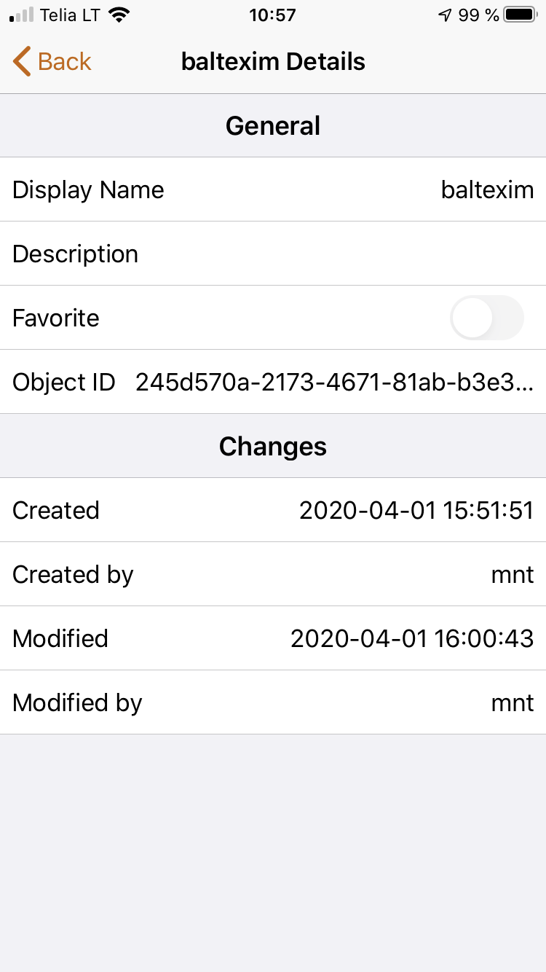
Task: Tap the 10:57 clock in status bar
Action: pos(272,15)
